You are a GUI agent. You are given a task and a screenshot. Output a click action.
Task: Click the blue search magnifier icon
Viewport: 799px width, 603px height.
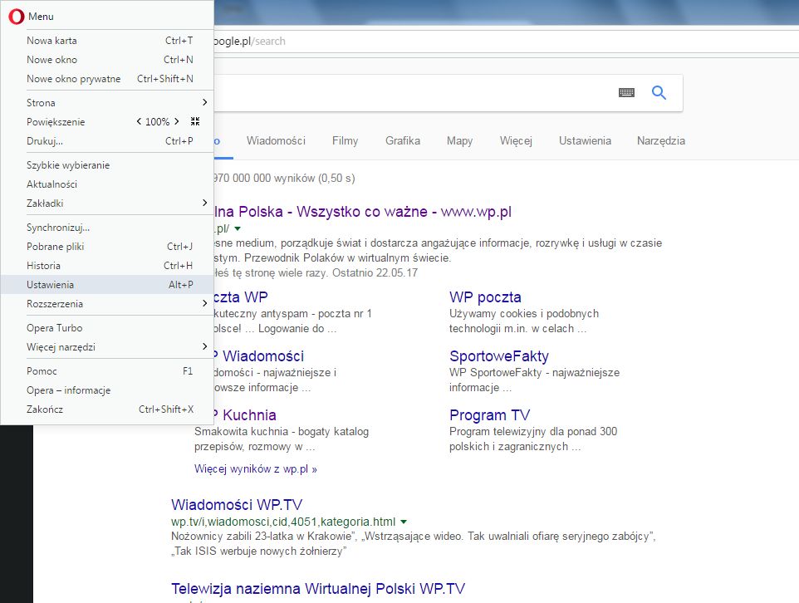coord(659,92)
